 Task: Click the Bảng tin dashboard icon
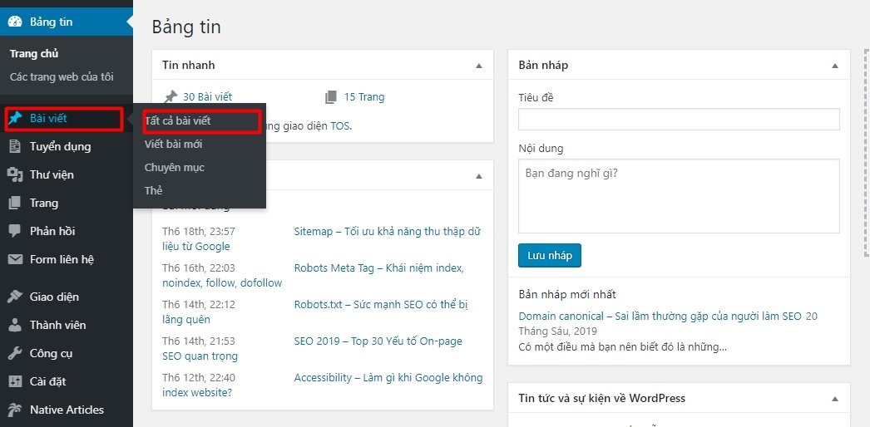click(15, 22)
